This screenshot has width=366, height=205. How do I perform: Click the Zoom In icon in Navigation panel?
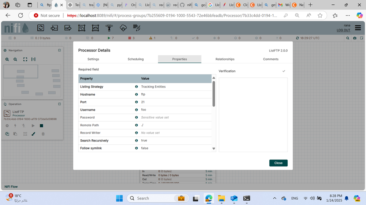click(7, 59)
